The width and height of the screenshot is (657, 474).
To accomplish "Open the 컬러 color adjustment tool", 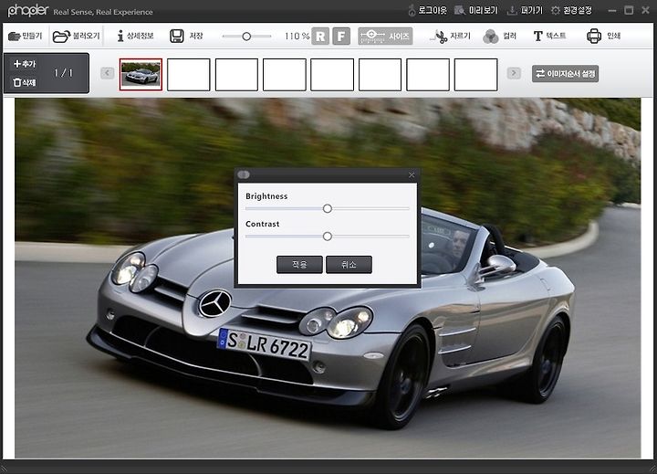I will 499,37.
